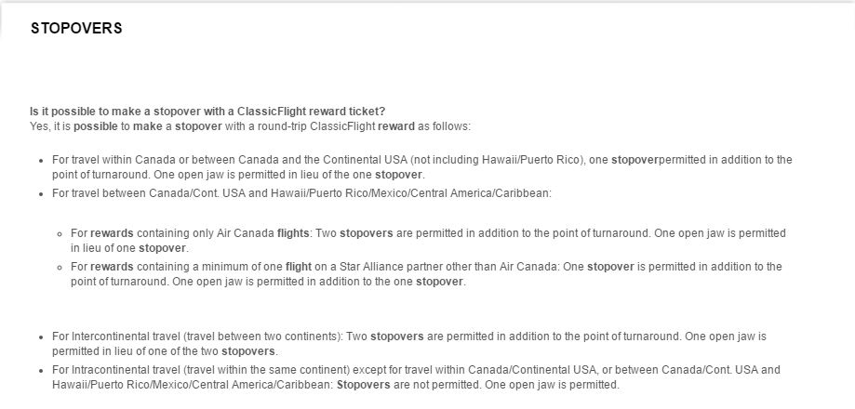This screenshot has width=855, height=409.
Task: Click the bold word 'flights' in Air Canada item
Action: (x=293, y=233)
